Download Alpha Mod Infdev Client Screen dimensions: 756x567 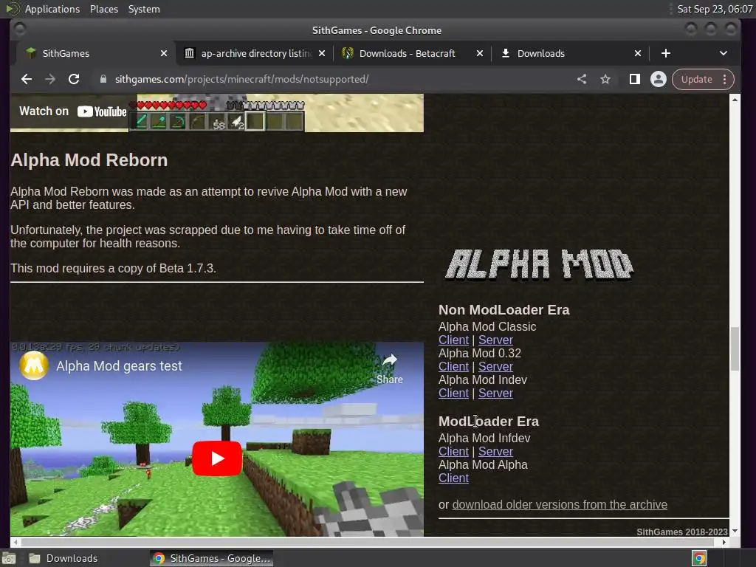click(x=453, y=451)
